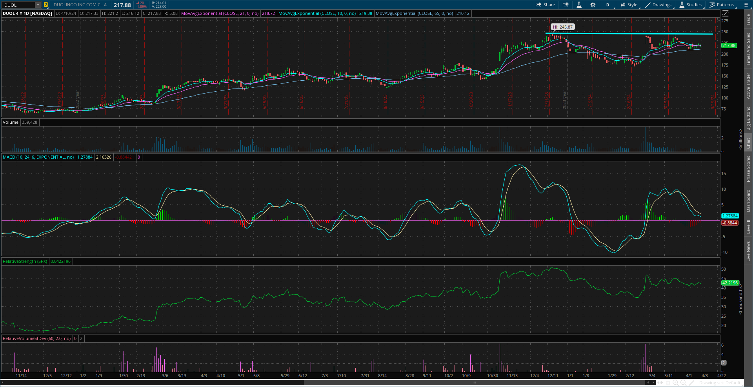Click the zoom out magnifier icon
Screen dimensions: 753x387
tap(683, 383)
